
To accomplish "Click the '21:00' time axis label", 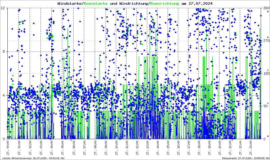I will coord(230,145).
